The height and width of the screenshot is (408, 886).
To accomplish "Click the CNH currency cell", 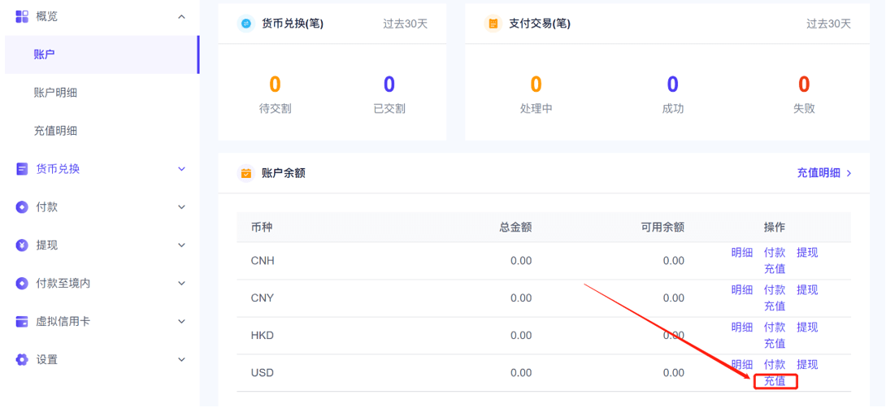I will coord(263,261).
